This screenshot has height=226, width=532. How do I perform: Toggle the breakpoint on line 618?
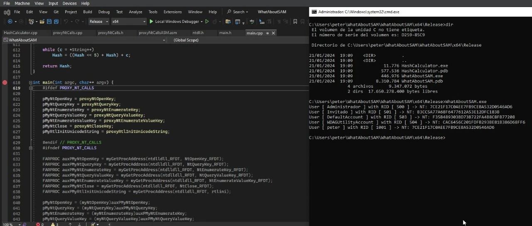[5, 83]
